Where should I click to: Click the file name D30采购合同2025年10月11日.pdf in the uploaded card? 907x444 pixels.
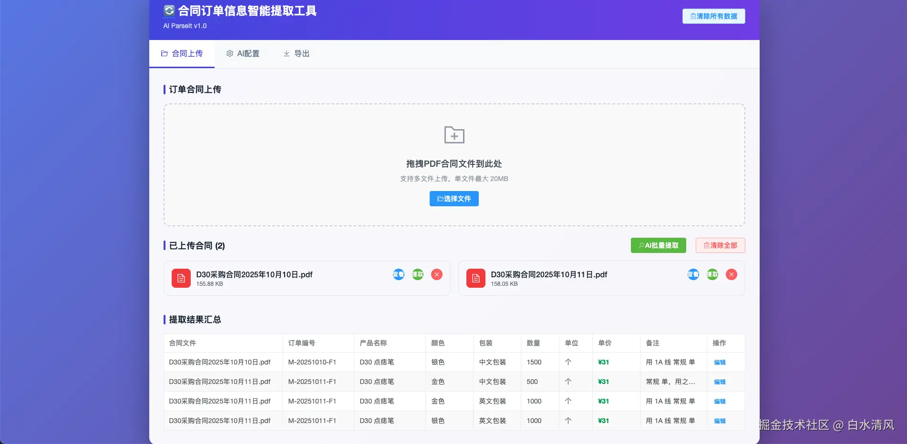click(549, 274)
